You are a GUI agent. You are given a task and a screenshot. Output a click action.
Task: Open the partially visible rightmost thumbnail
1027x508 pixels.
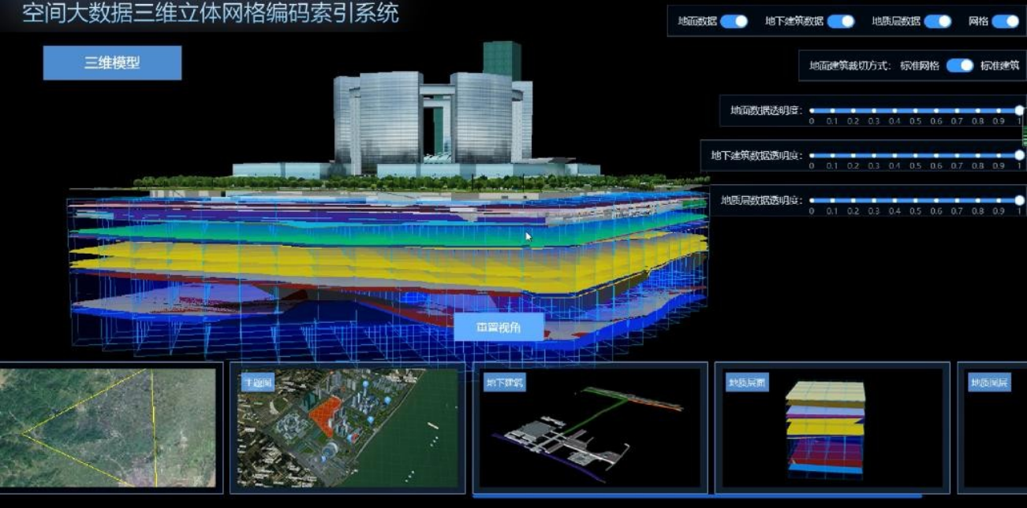click(994, 428)
